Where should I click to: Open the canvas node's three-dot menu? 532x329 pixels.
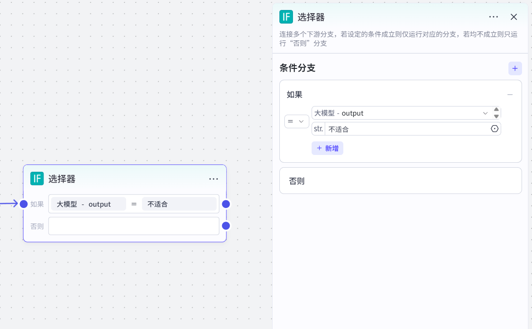(x=214, y=179)
